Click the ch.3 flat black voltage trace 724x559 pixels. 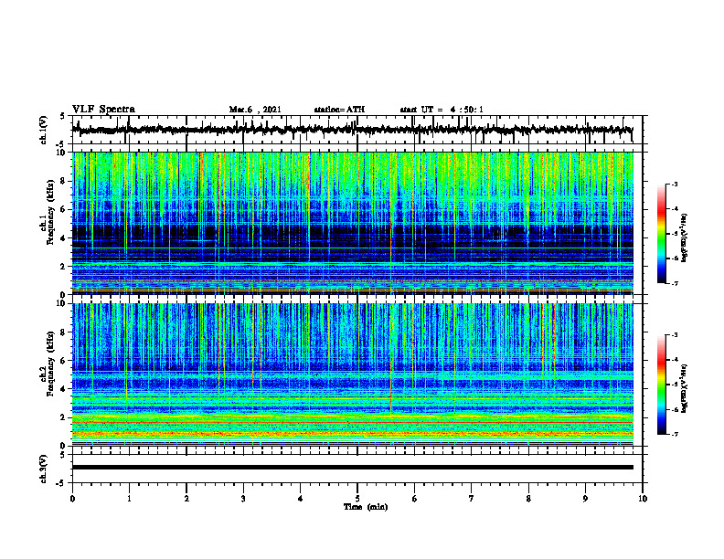(x=353, y=468)
